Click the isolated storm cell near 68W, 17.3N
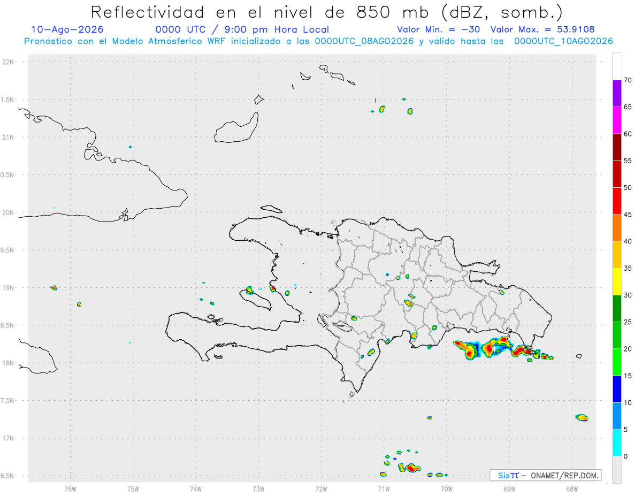The height and width of the screenshot is (496, 642). click(x=582, y=417)
